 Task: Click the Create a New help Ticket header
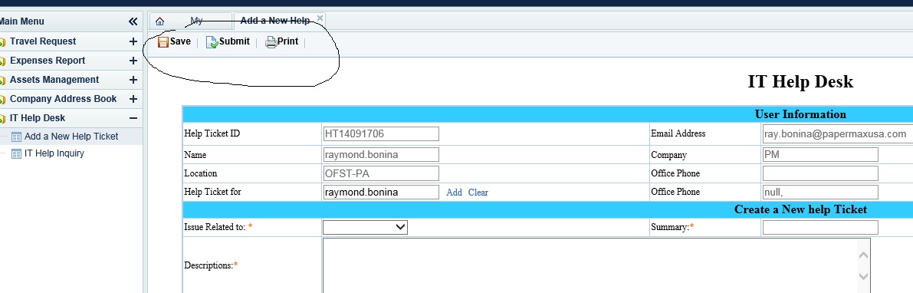[800, 209]
